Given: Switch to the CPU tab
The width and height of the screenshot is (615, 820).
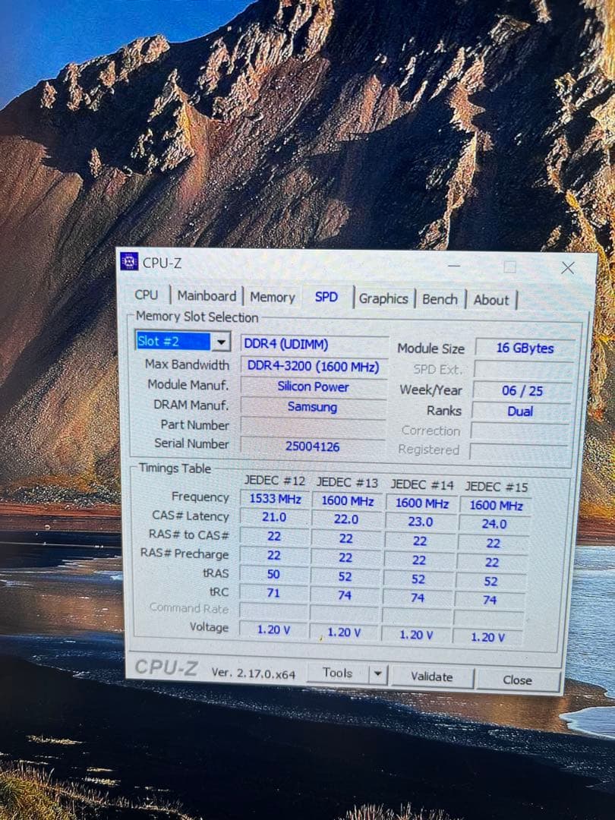Looking at the screenshot, I should click(146, 296).
